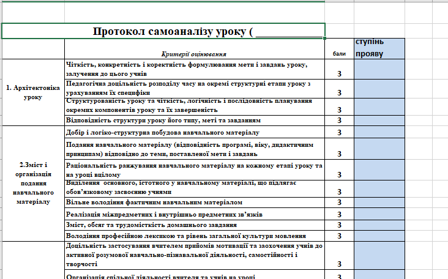Click the criterion 'Подання навчального матеріалу (відповідність програмі'
448x279 pixels.
point(195,149)
